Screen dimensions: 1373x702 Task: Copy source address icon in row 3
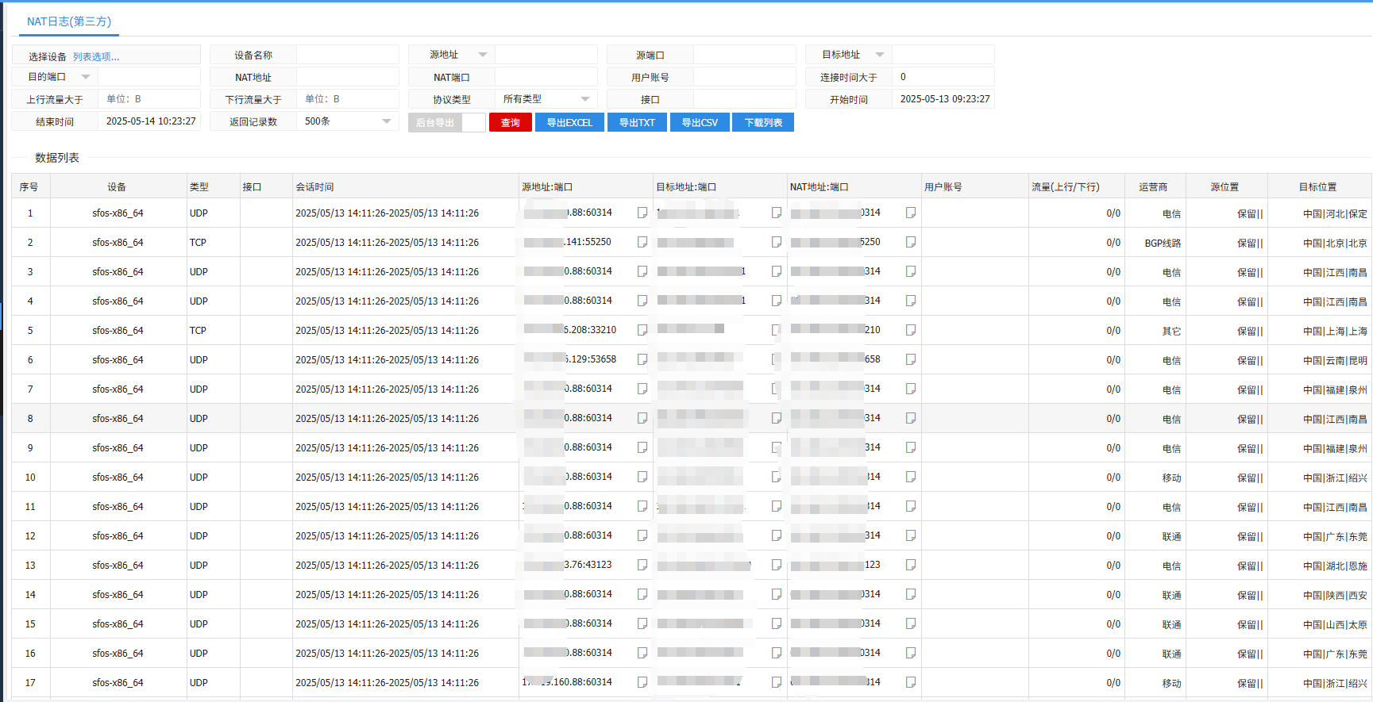click(x=642, y=271)
